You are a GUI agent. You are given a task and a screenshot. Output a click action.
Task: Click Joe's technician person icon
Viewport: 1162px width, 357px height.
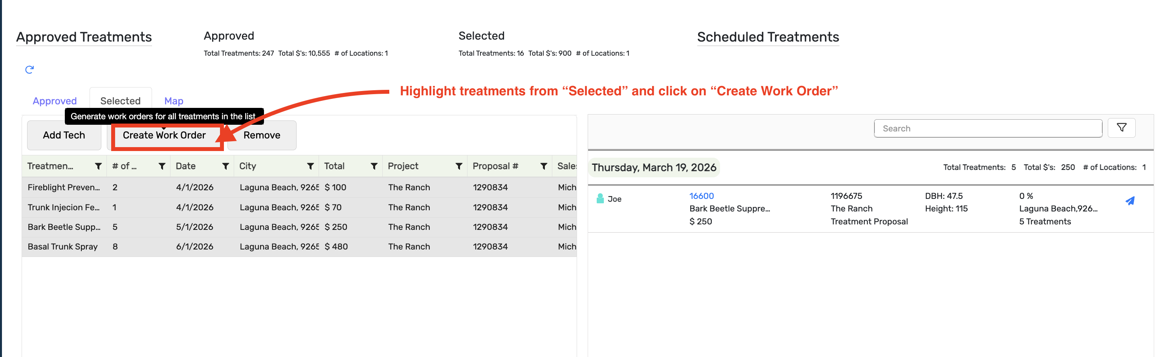pos(600,199)
